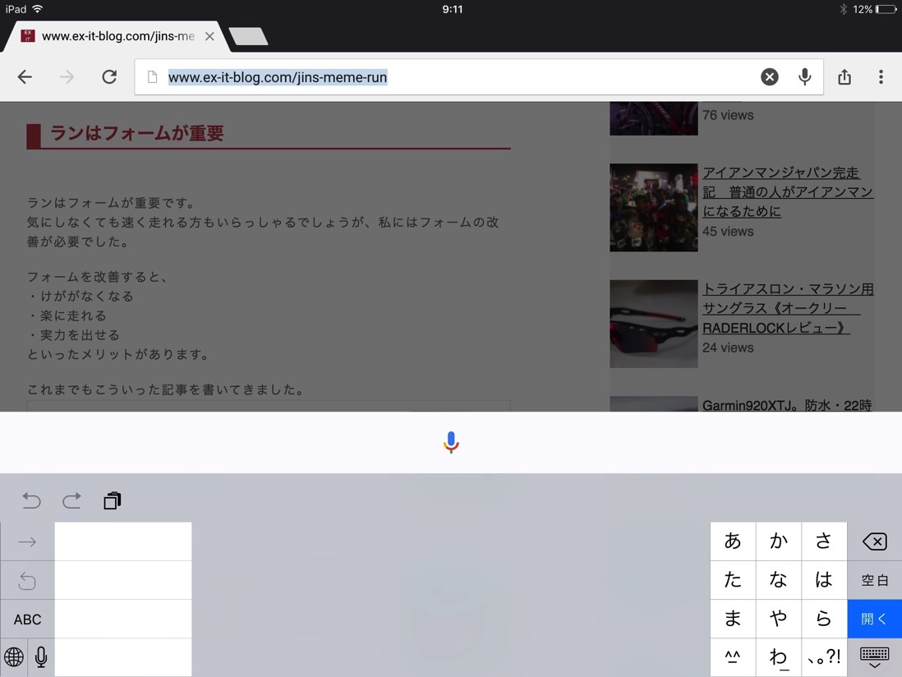The width and height of the screenshot is (902, 677).
Task: Select the www.ex-it-blog.com/jins-me tab
Action: [118, 36]
